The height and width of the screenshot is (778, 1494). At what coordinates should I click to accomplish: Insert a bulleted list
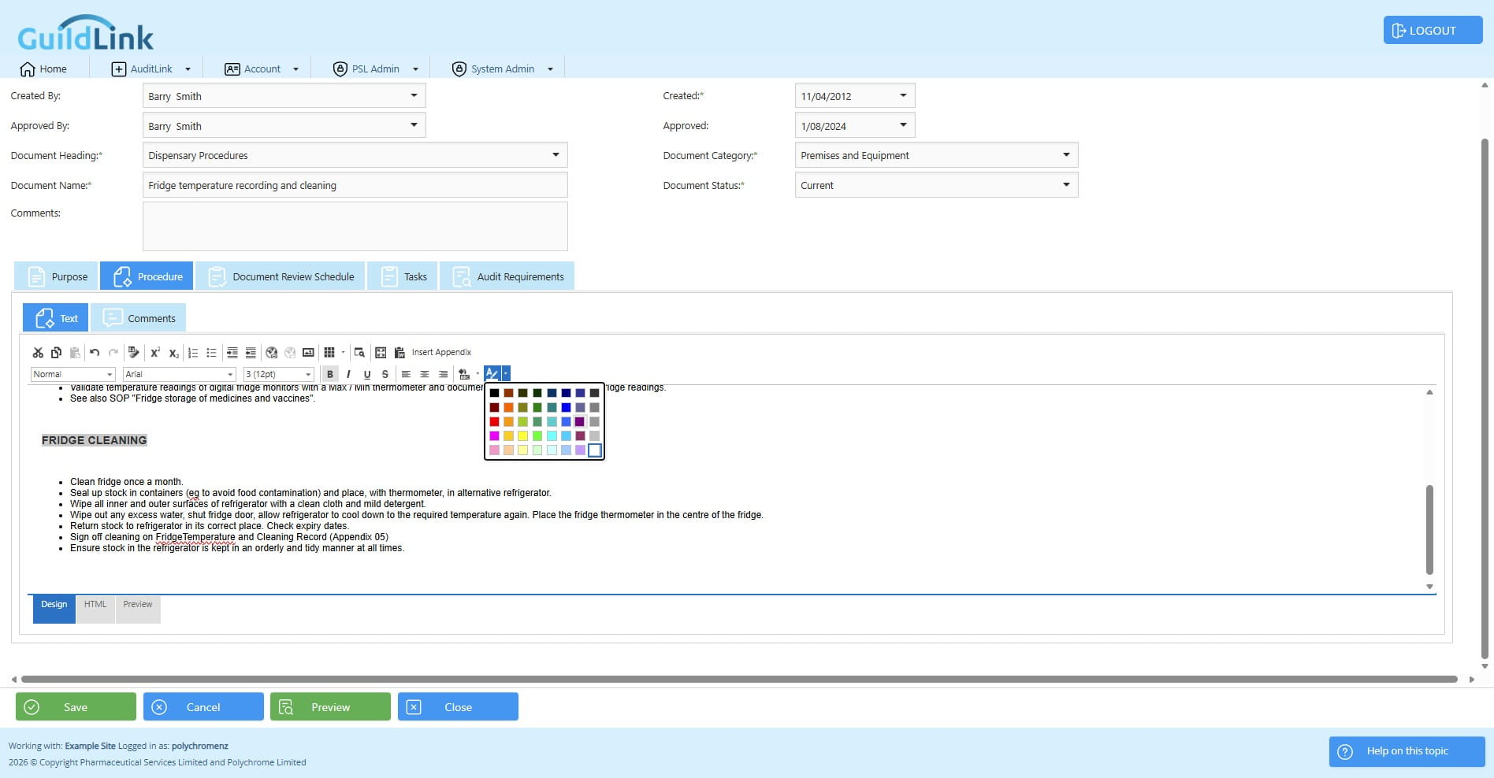coord(211,353)
